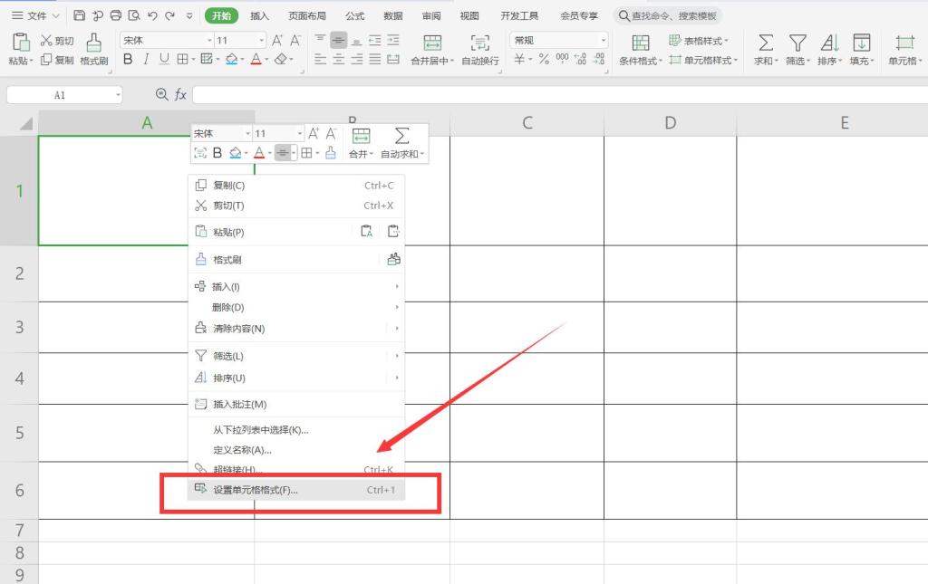The width and height of the screenshot is (928, 584).
Task: Toggle bottom vertical alignment
Action: coord(357,40)
